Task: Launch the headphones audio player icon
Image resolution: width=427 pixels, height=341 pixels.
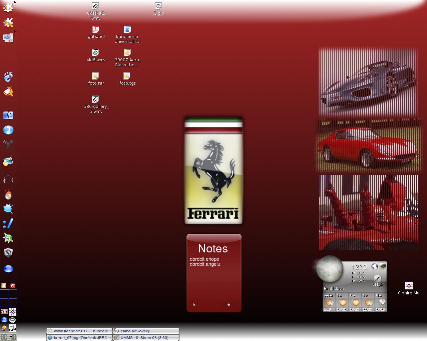Action: tap(8, 180)
